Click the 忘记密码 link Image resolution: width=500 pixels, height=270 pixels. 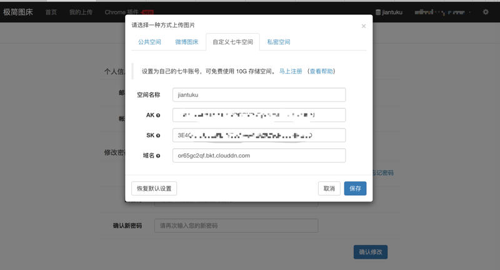click(383, 173)
